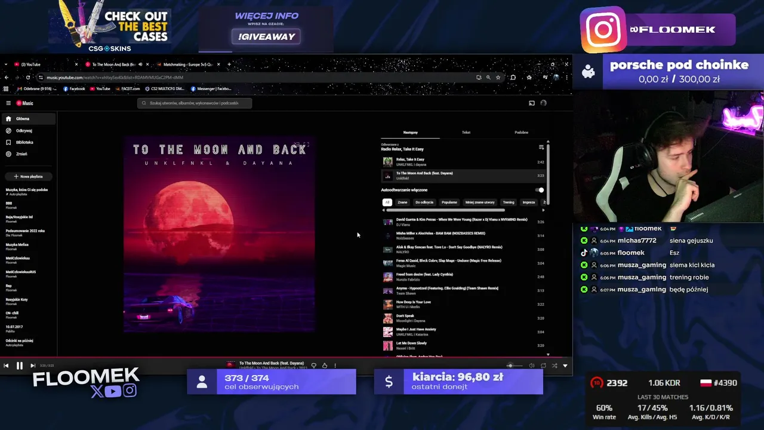This screenshot has height=430, width=764.
Task: Click the YouTube Music logo
Action: coord(24,103)
